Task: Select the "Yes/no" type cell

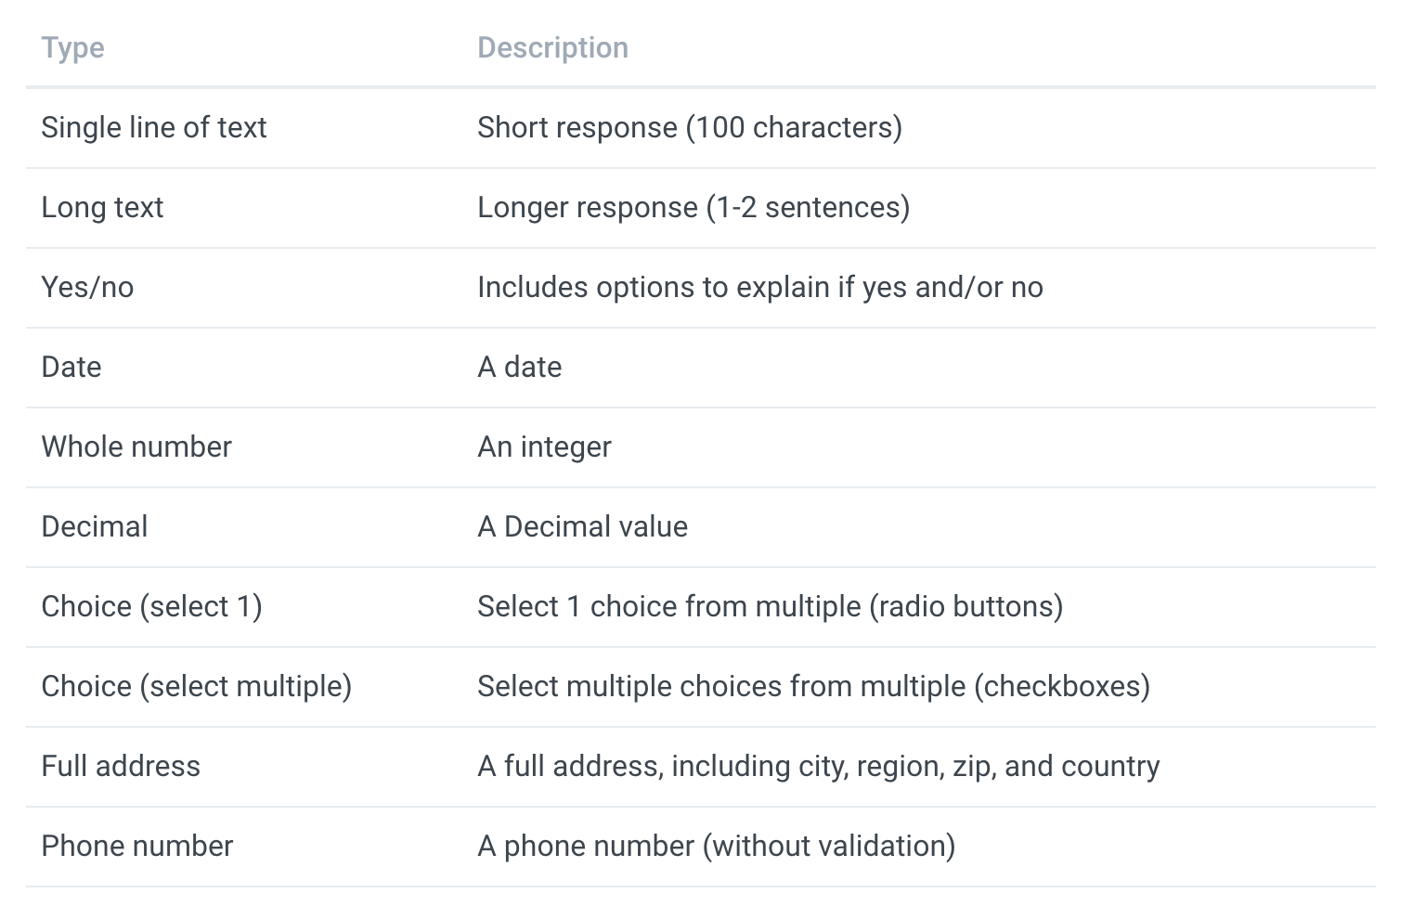Action: pyautogui.click(x=87, y=288)
